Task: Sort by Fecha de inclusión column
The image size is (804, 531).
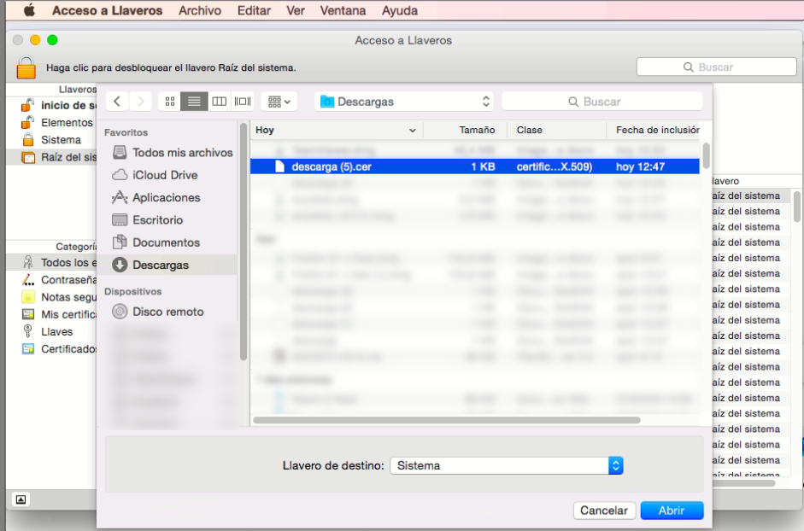Action: 654,130
